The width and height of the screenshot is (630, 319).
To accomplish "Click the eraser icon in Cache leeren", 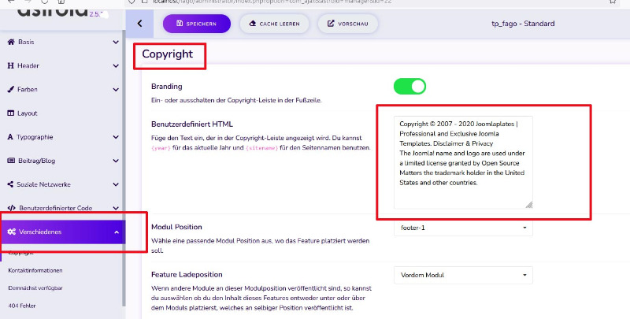I will click(x=253, y=24).
